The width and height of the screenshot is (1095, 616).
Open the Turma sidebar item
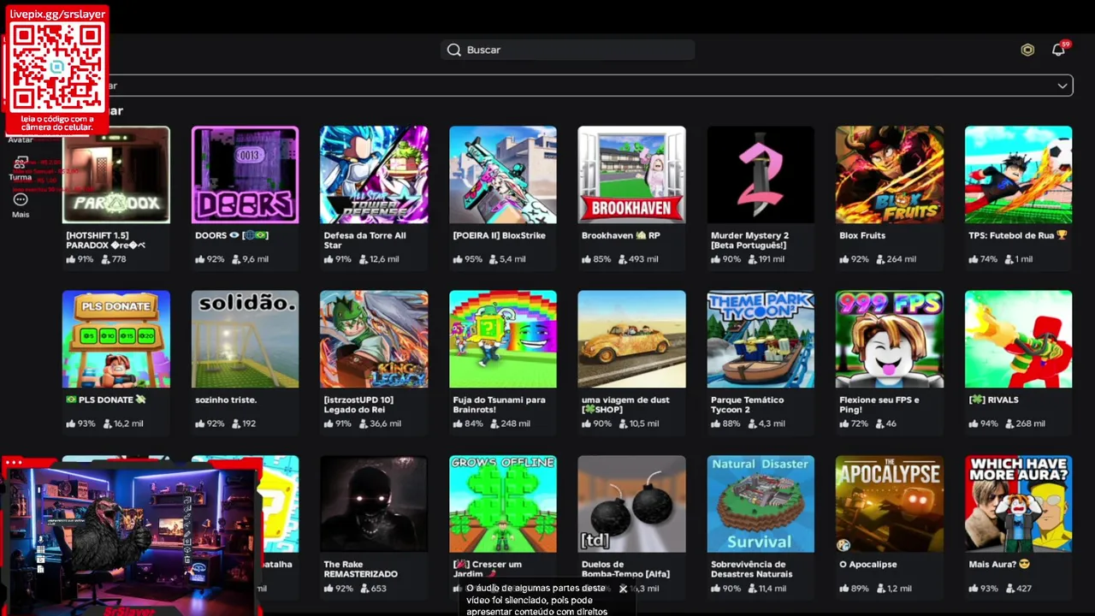(21, 169)
